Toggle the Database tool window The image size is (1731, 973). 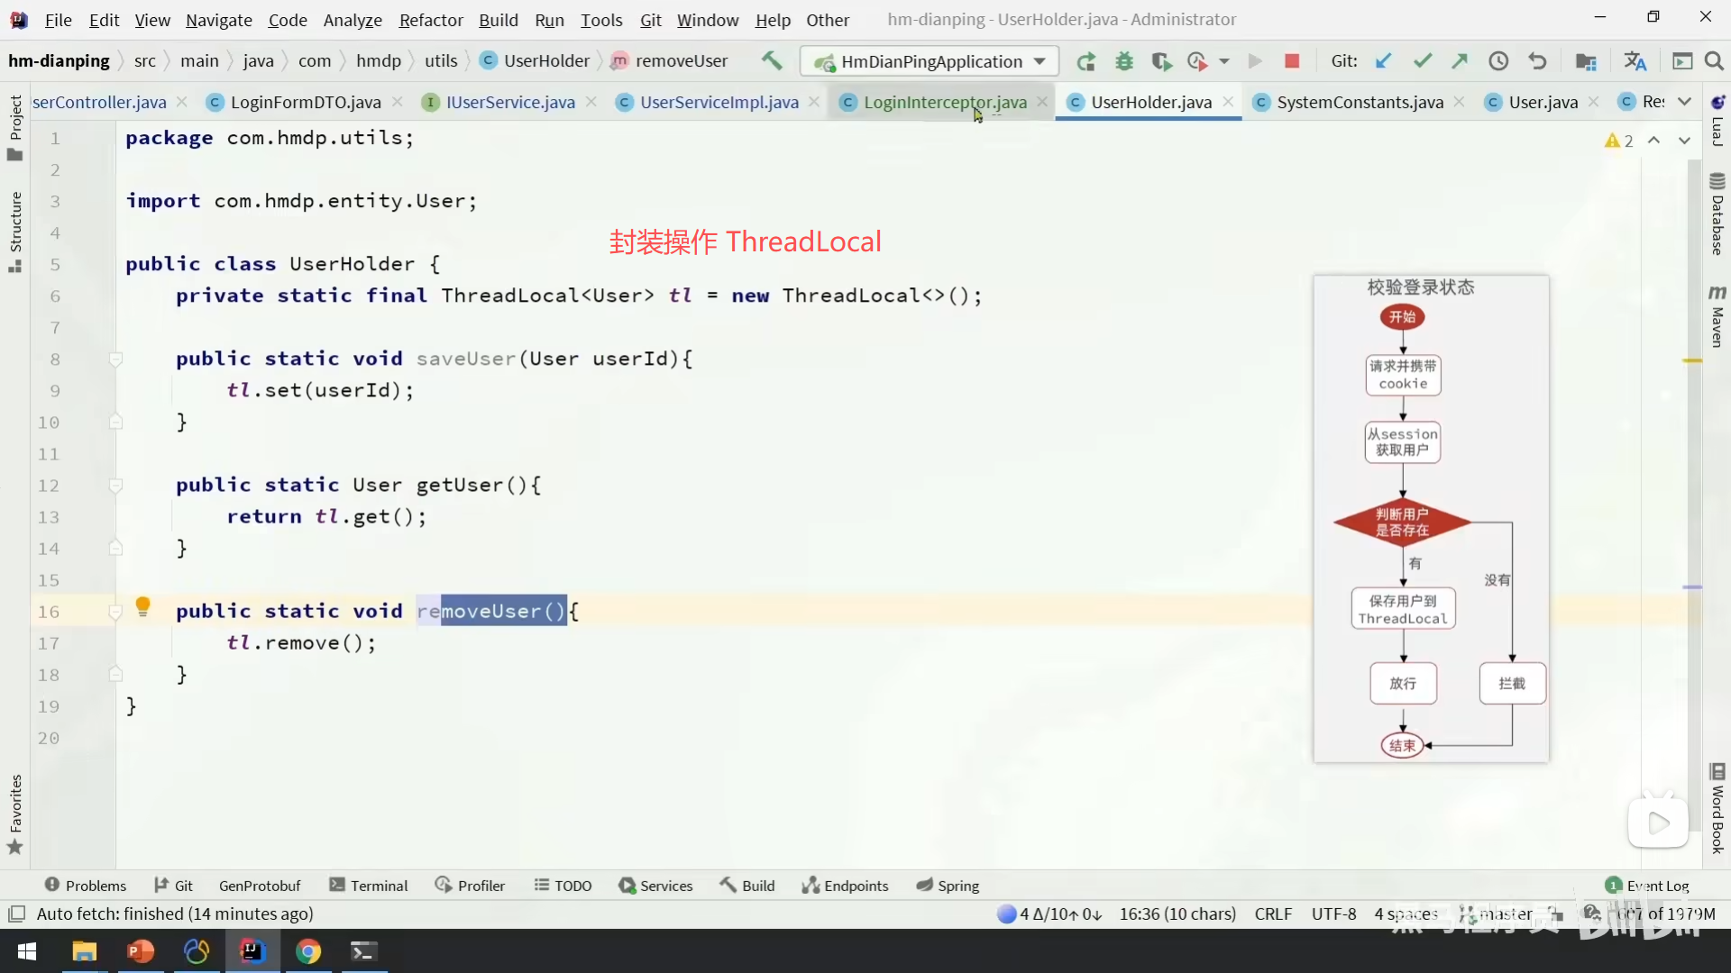coord(1717,214)
